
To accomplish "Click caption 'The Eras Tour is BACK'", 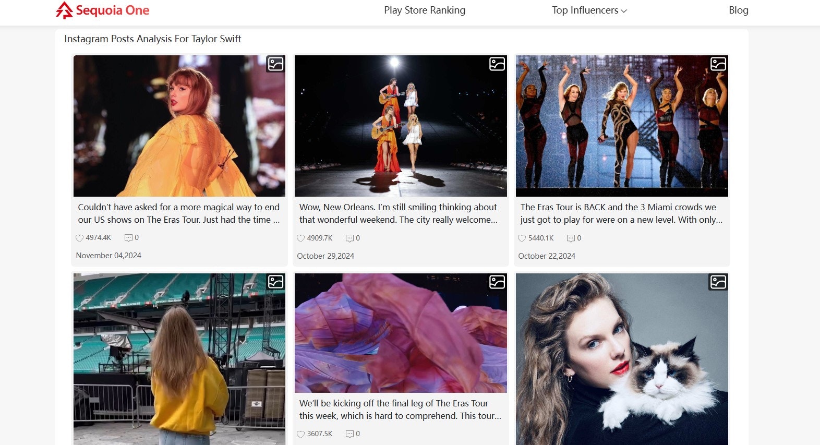I will point(621,213).
